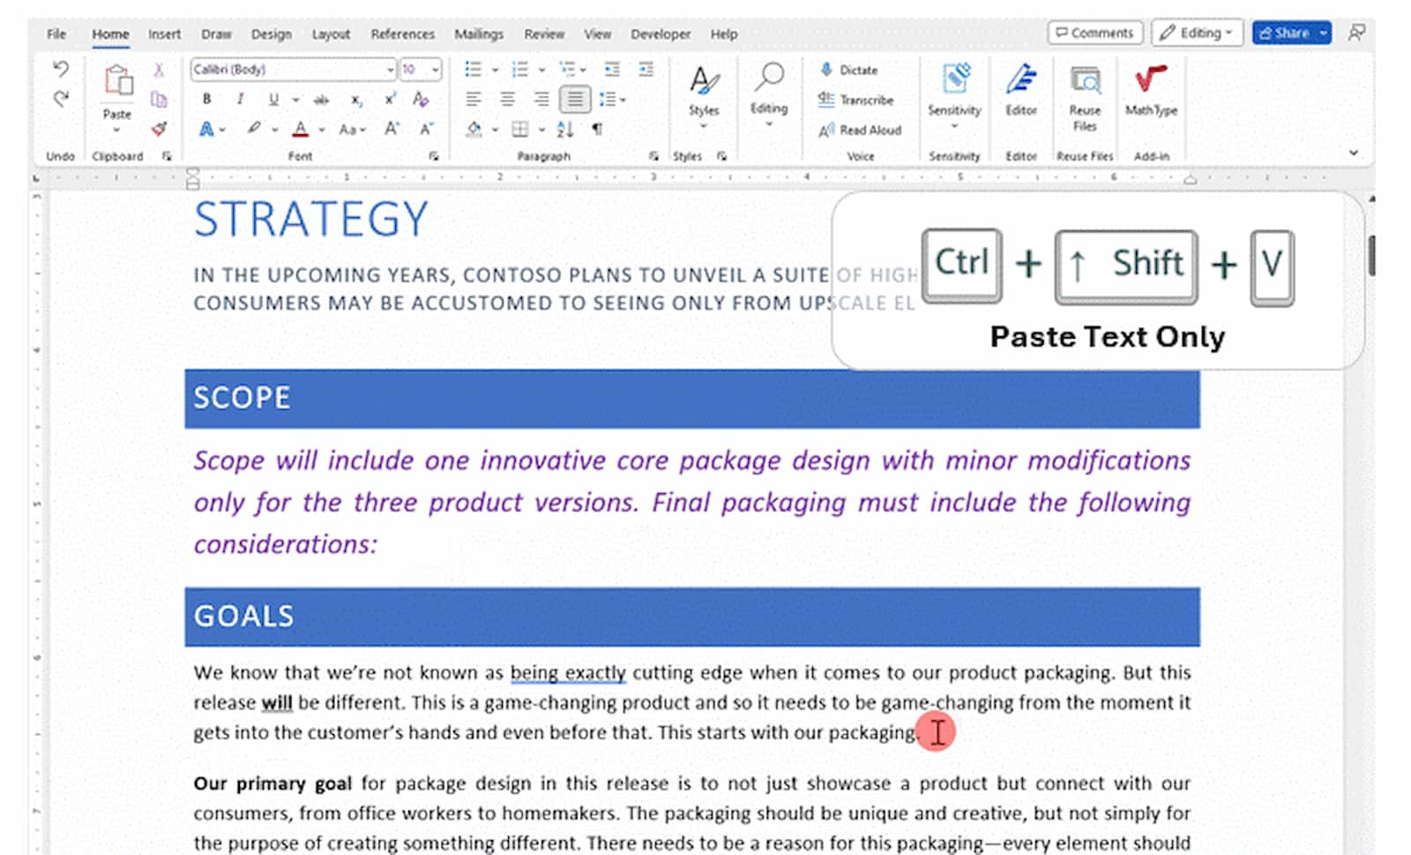Open the account presence icon beside Share
1411x855 pixels.
1356,33
